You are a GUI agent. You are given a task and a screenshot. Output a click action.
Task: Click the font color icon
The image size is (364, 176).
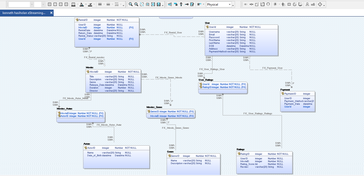click(73, 4)
